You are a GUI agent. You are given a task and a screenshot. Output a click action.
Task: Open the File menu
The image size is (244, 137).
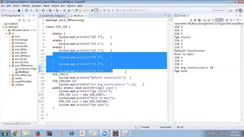[3, 6]
